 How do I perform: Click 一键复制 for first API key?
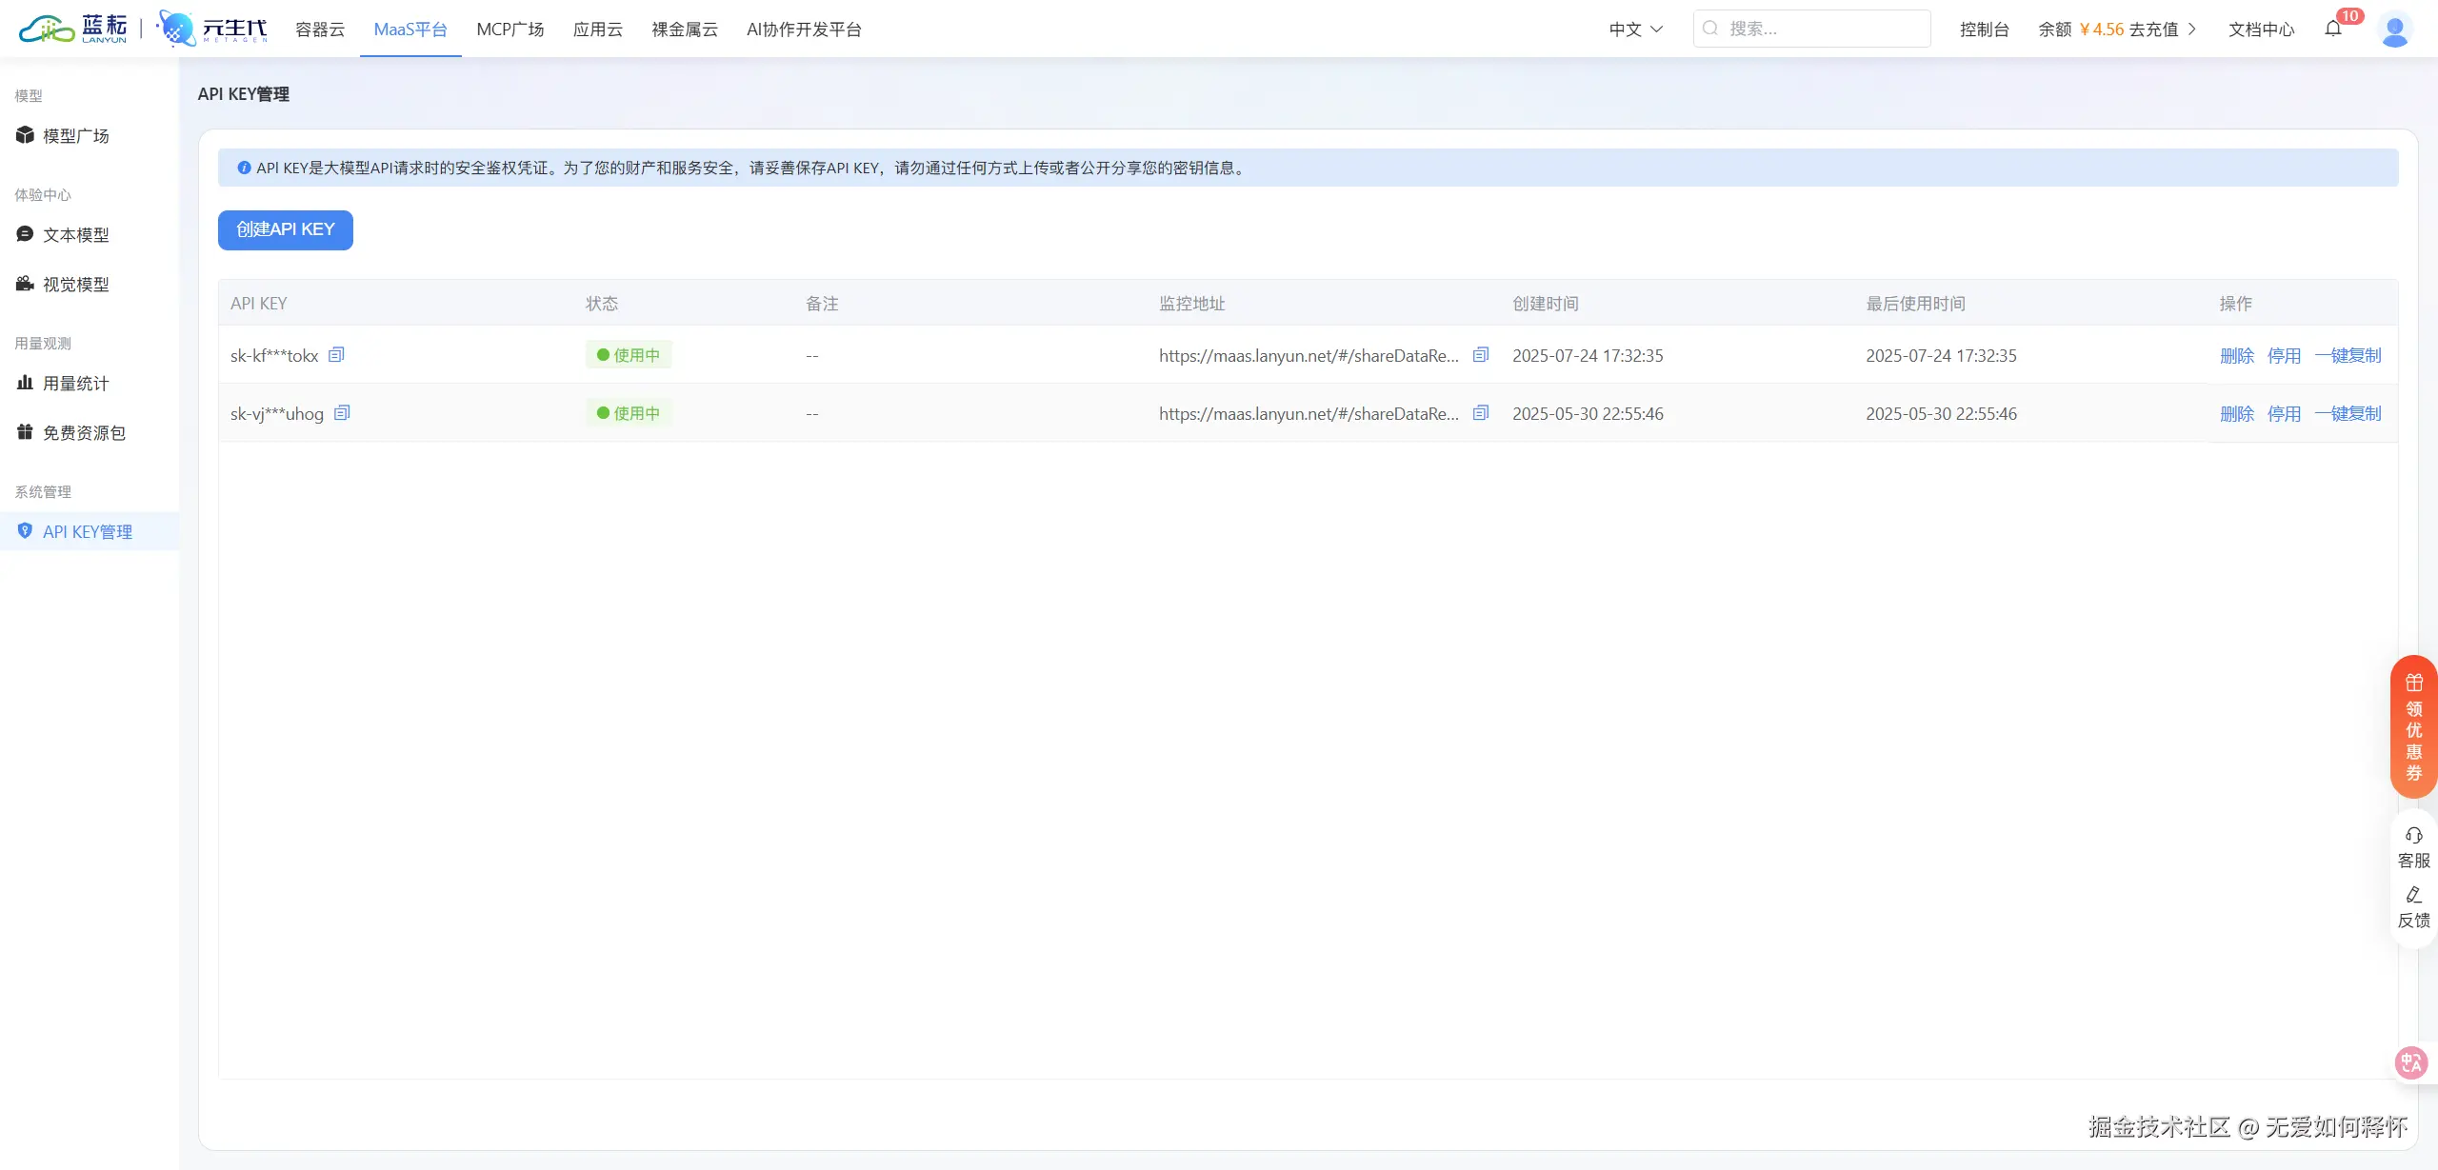point(2348,355)
